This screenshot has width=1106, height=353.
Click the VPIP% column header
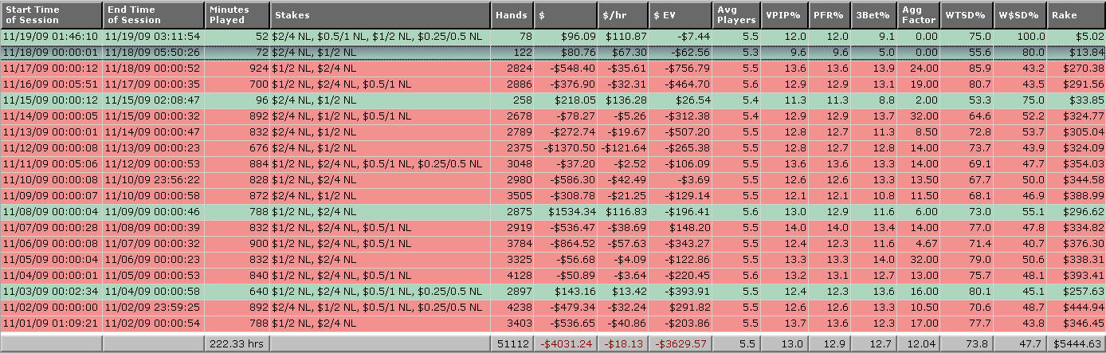coord(783,14)
